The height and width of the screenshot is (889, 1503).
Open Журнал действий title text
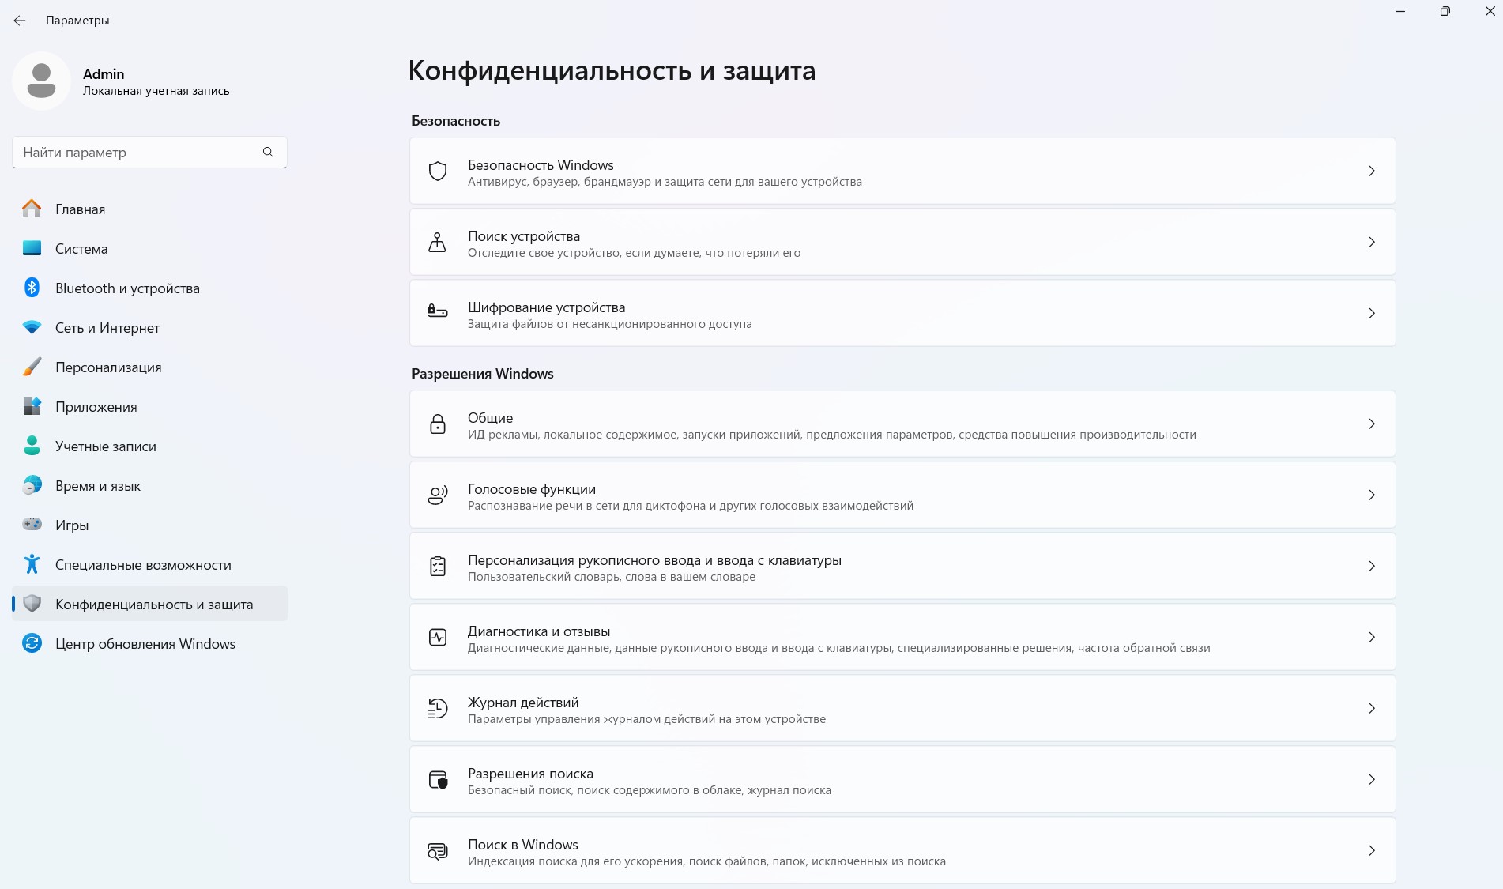point(523,703)
